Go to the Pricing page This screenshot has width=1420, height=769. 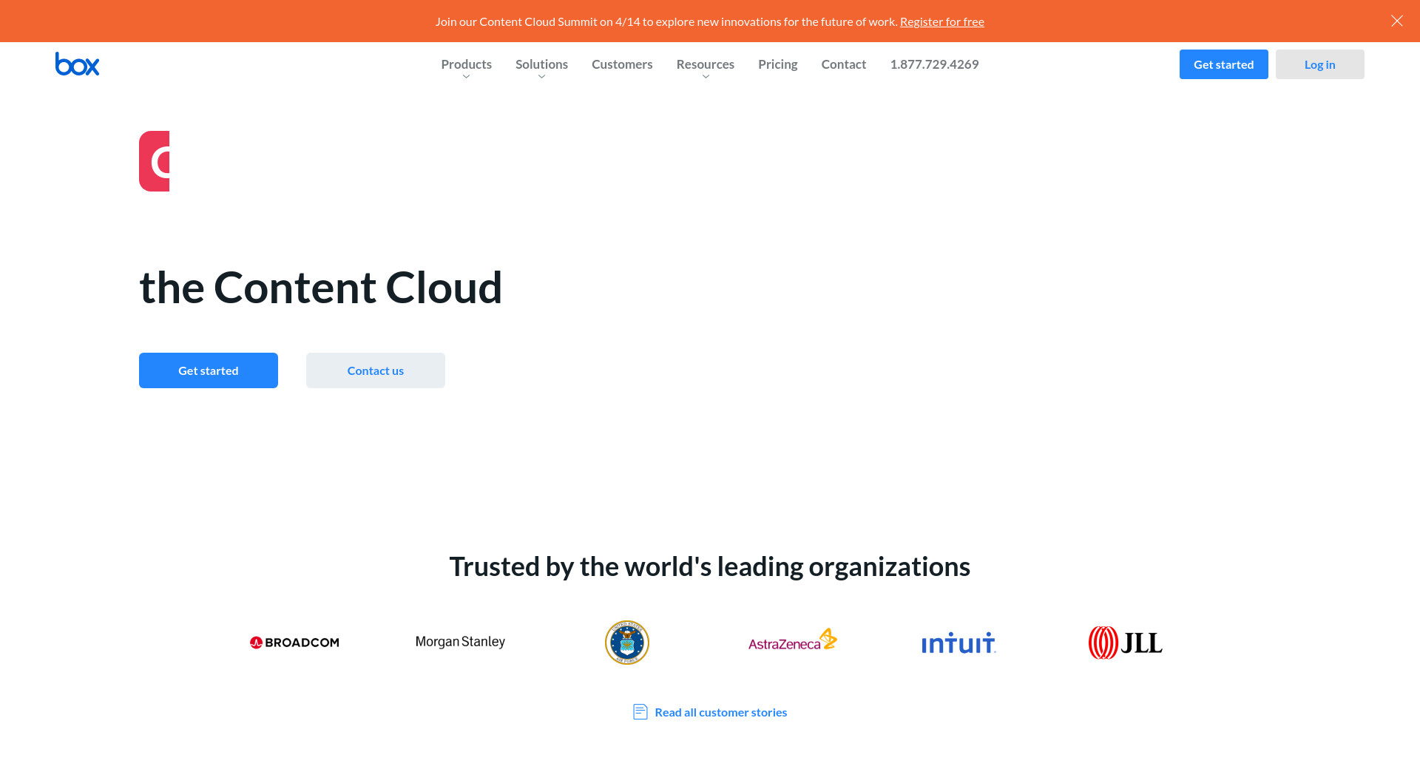[x=777, y=64]
